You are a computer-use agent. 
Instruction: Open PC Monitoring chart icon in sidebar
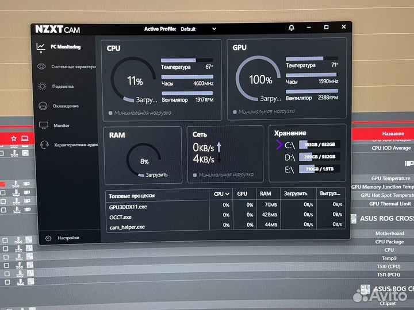coord(41,48)
